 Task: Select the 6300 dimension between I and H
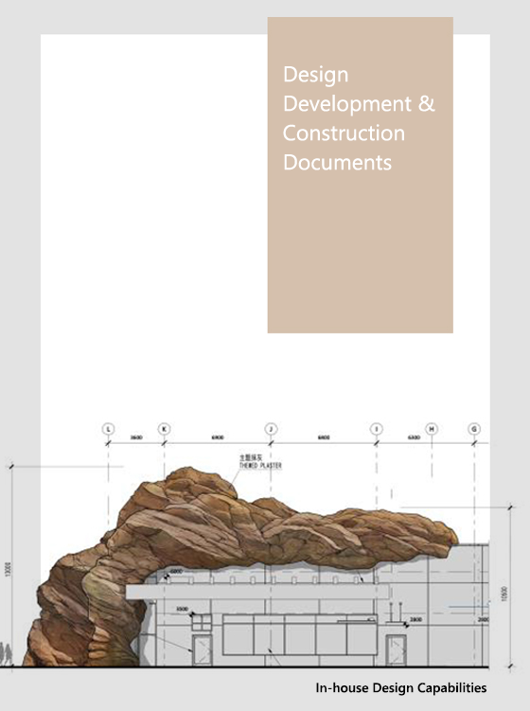414,437
